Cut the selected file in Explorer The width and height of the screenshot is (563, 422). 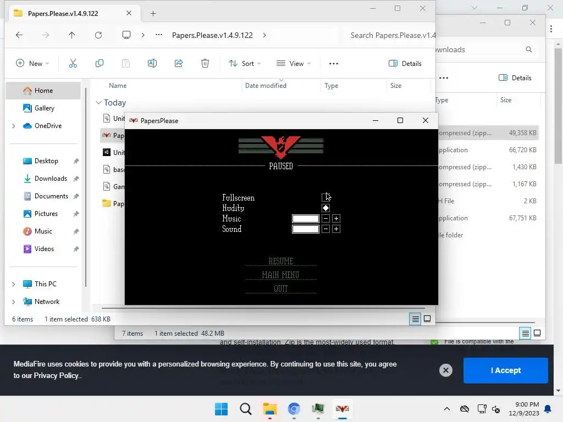73,64
